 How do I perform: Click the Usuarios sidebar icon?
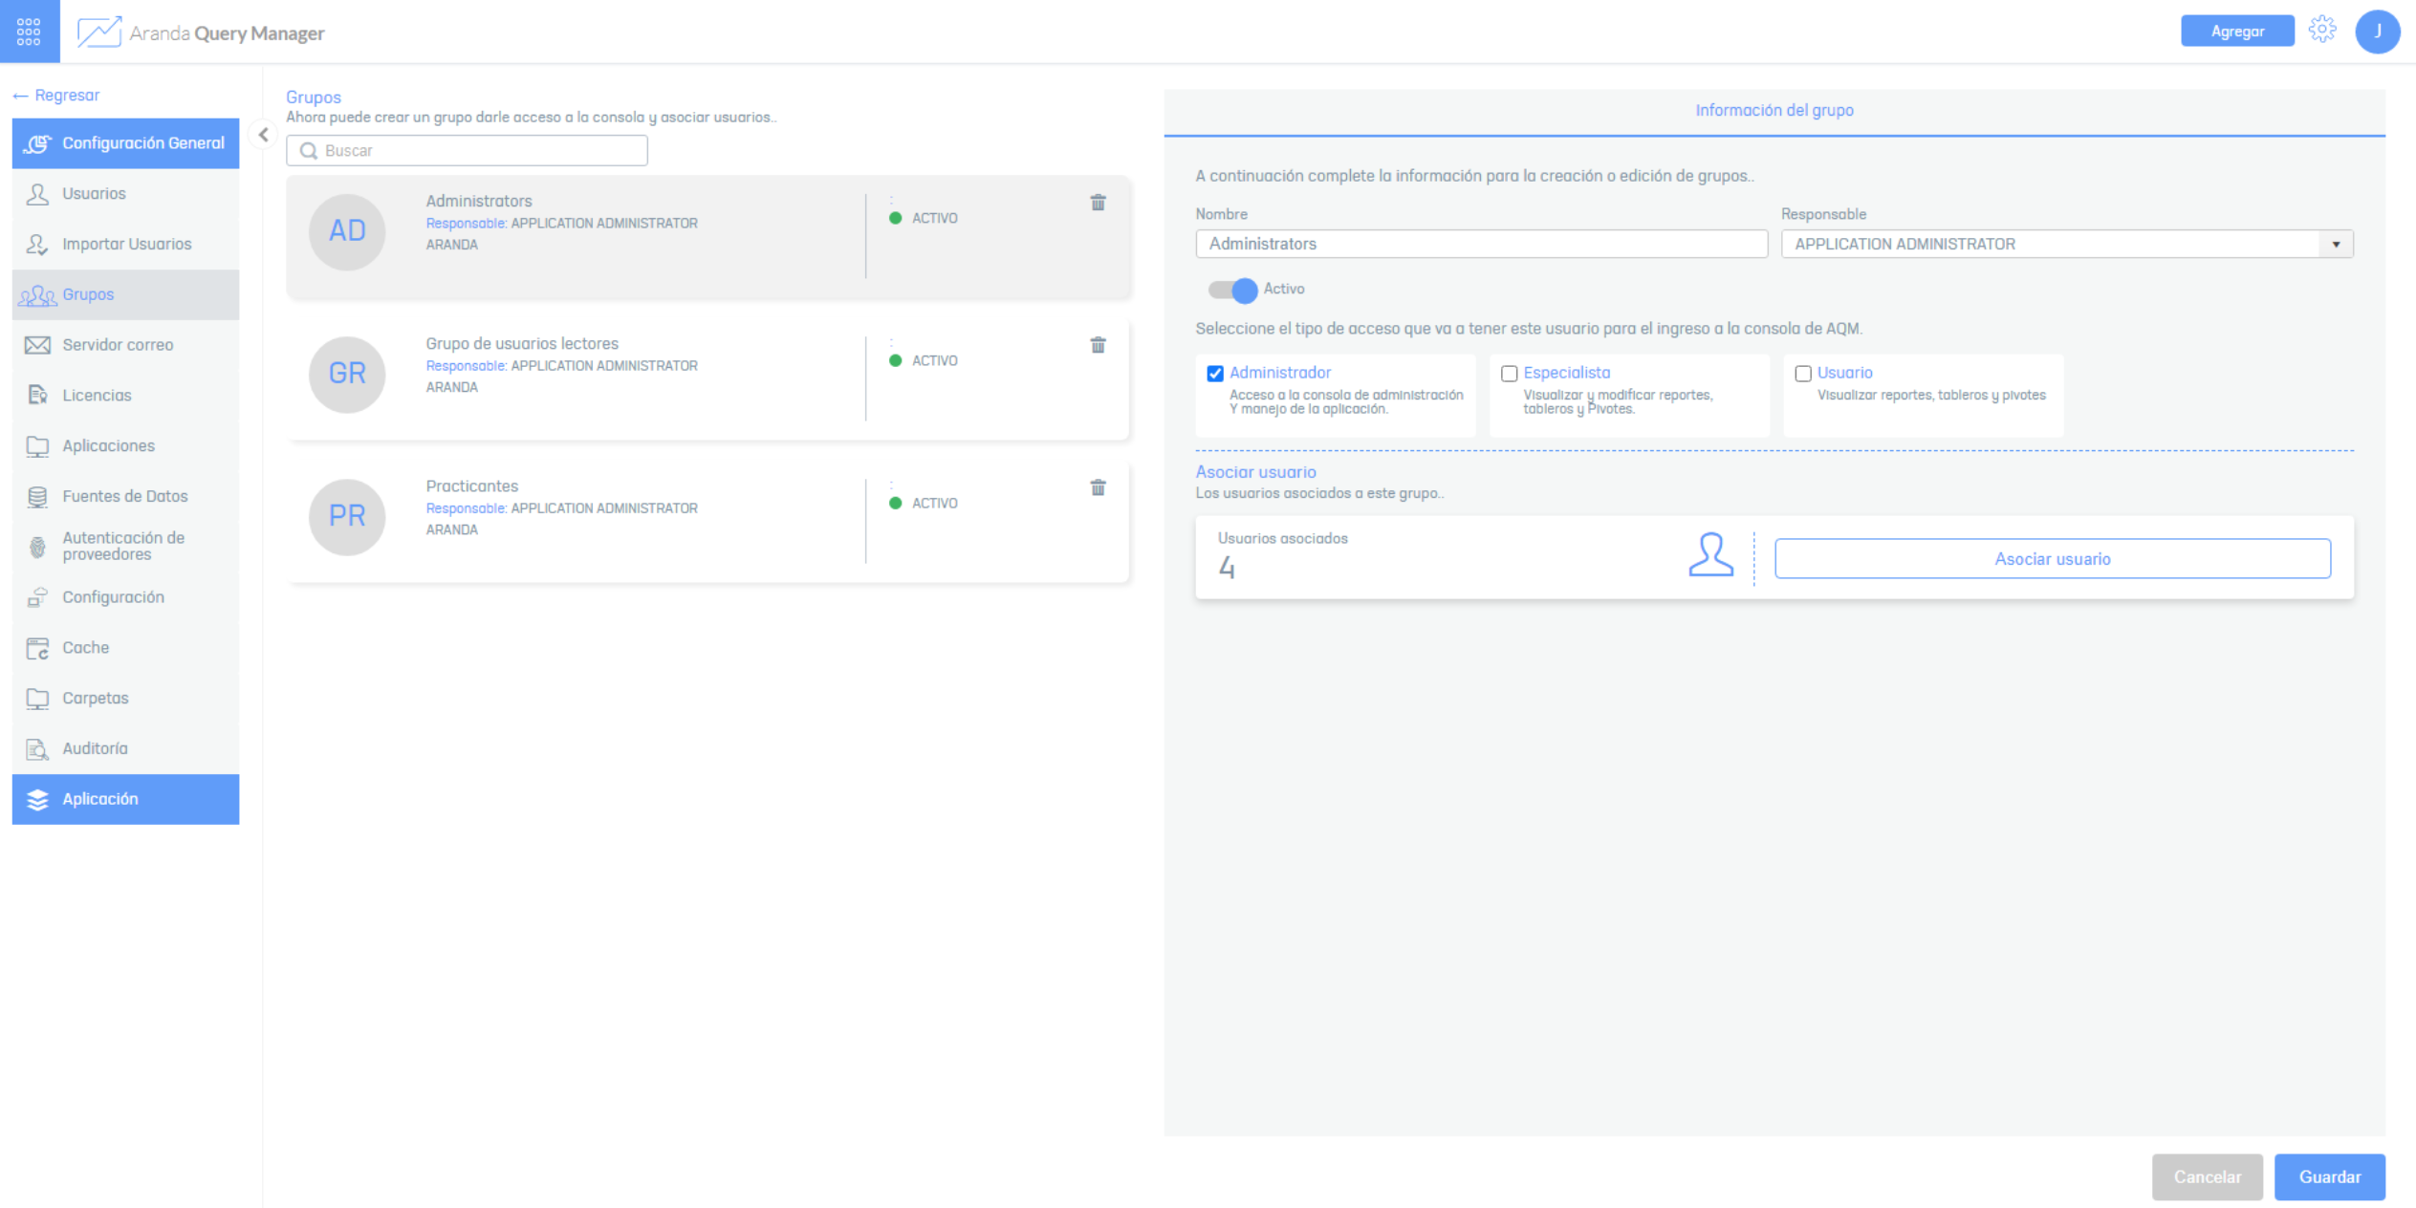(37, 194)
